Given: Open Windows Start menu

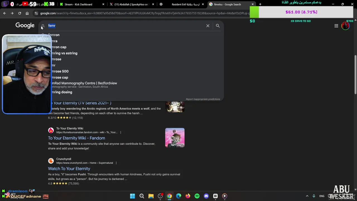Looking at the screenshot, I should 132,196.
